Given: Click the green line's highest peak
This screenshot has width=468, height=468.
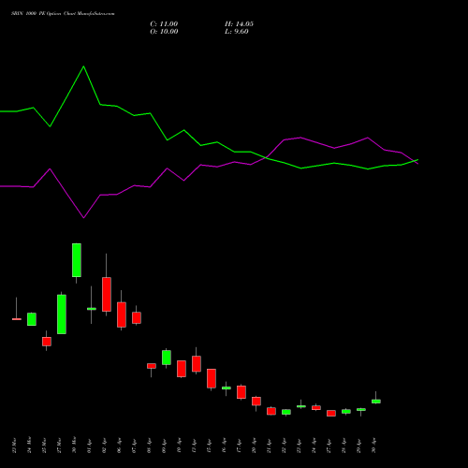Looking at the screenshot, I should coord(83,66).
